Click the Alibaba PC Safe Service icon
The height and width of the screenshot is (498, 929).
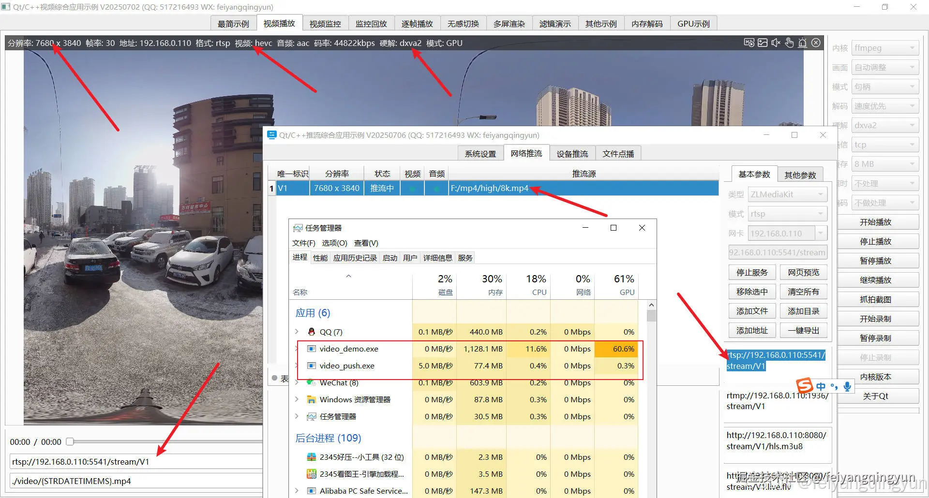coord(312,491)
